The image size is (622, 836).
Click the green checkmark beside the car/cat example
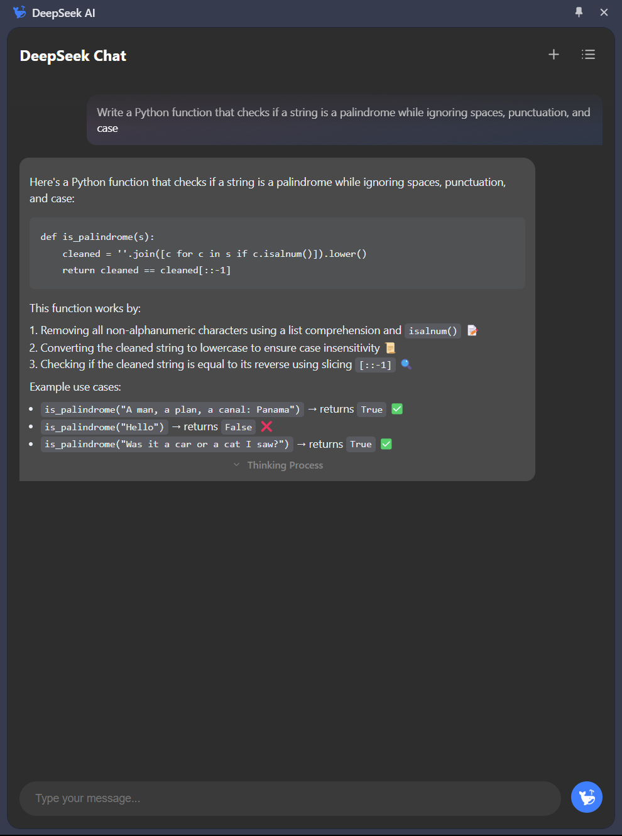tap(386, 444)
